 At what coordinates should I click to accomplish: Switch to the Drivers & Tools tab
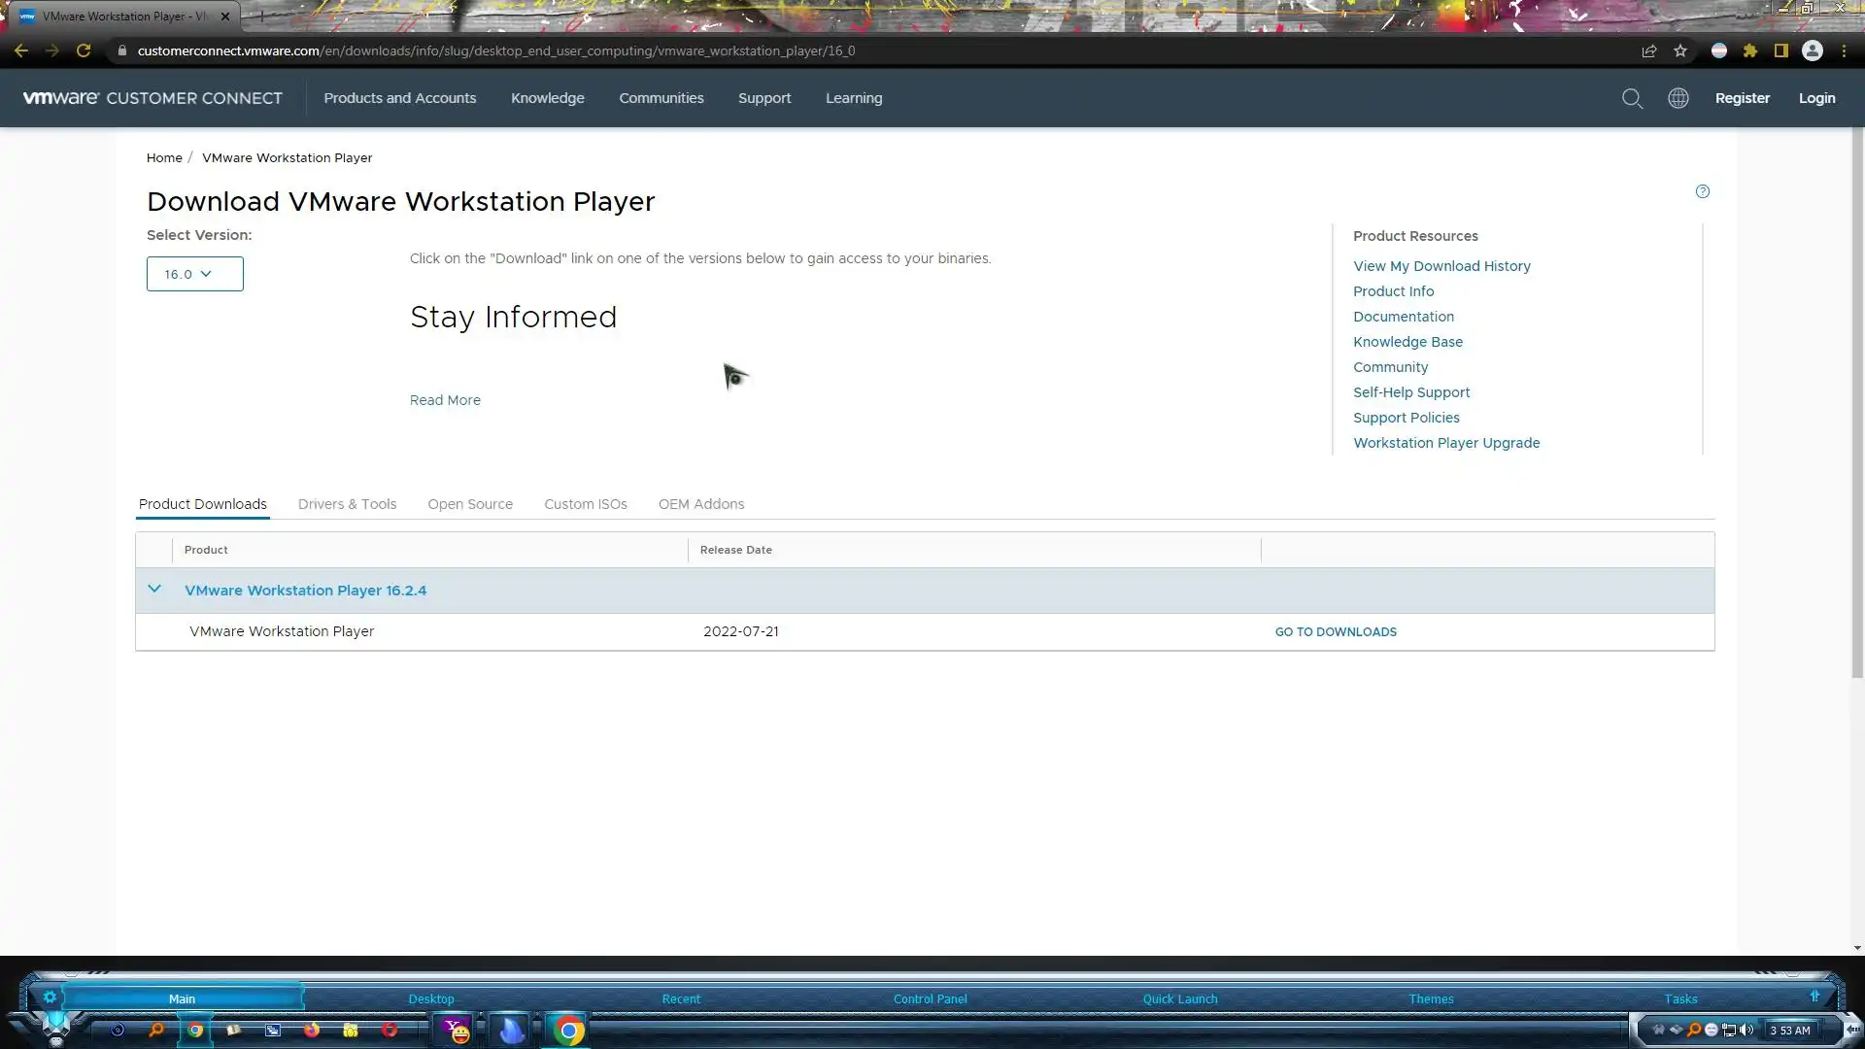coord(347,504)
